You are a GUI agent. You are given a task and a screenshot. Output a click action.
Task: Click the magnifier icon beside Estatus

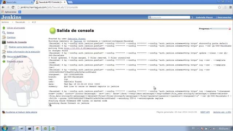pos(4,32)
